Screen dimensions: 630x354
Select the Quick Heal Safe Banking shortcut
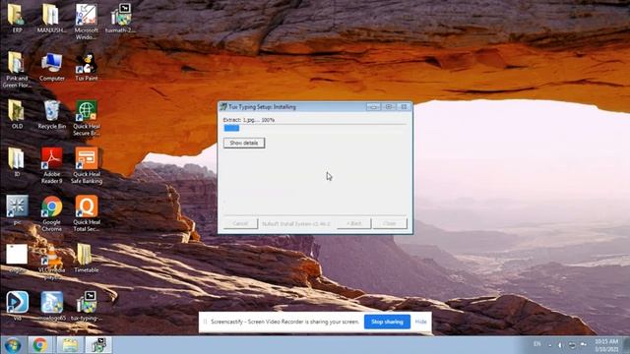(x=87, y=166)
